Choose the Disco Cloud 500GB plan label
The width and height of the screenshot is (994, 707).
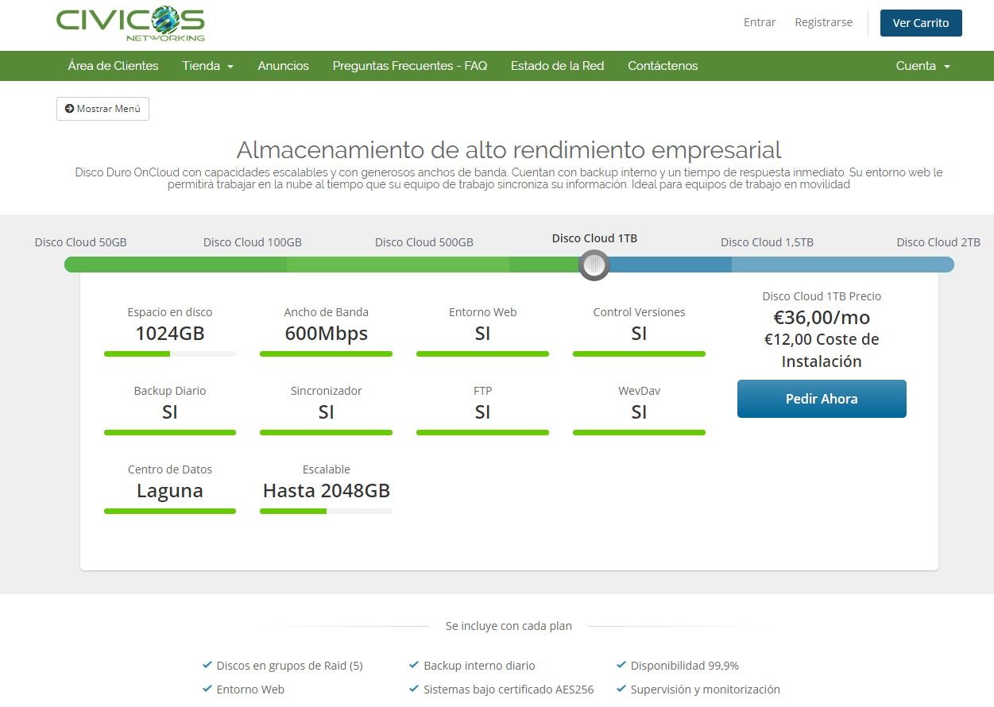pyautogui.click(x=424, y=242)
